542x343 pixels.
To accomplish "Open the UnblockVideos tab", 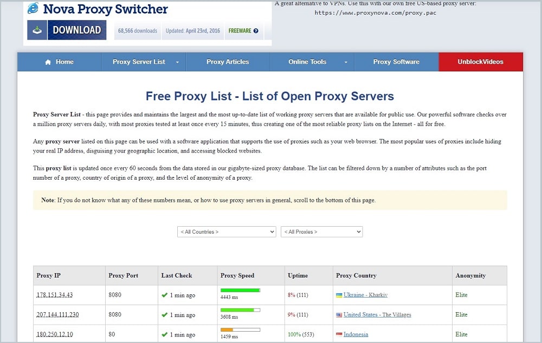I will point(481,62).
